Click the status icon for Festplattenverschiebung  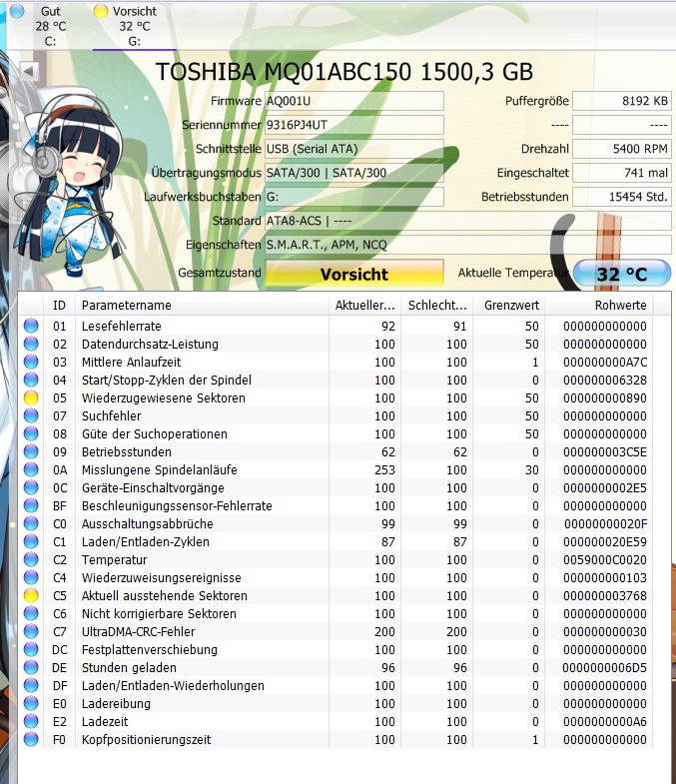point(31,650)
